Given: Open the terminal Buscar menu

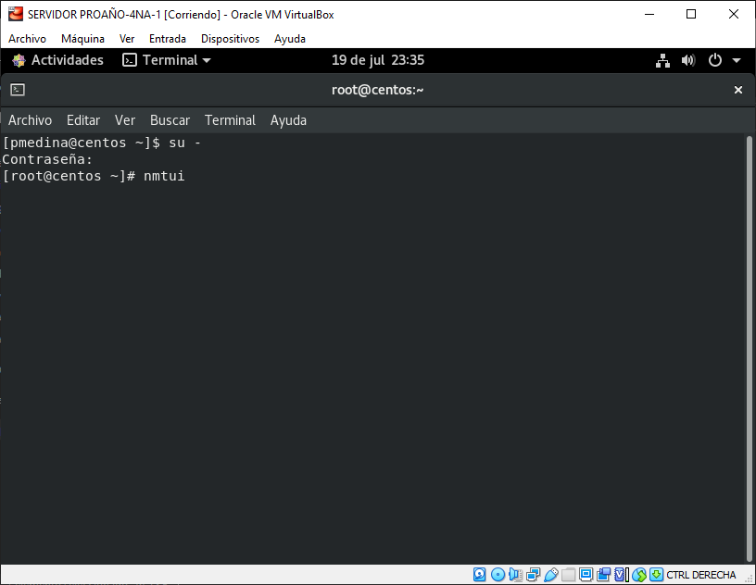Looking at the screenshot, I should point(170,120).
